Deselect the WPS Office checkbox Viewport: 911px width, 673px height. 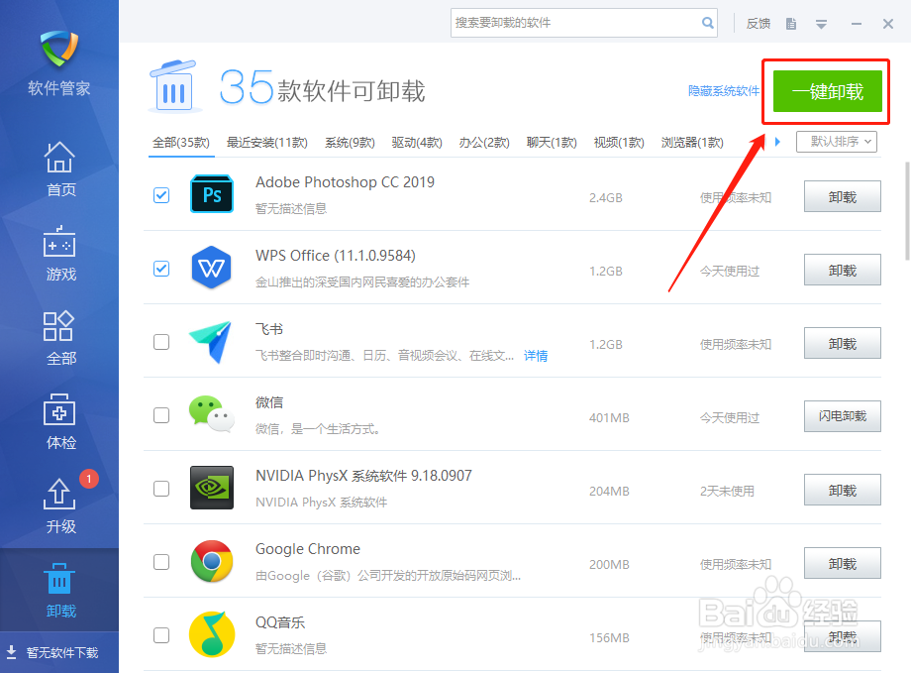pyautogui.click(x=161, y=269)
